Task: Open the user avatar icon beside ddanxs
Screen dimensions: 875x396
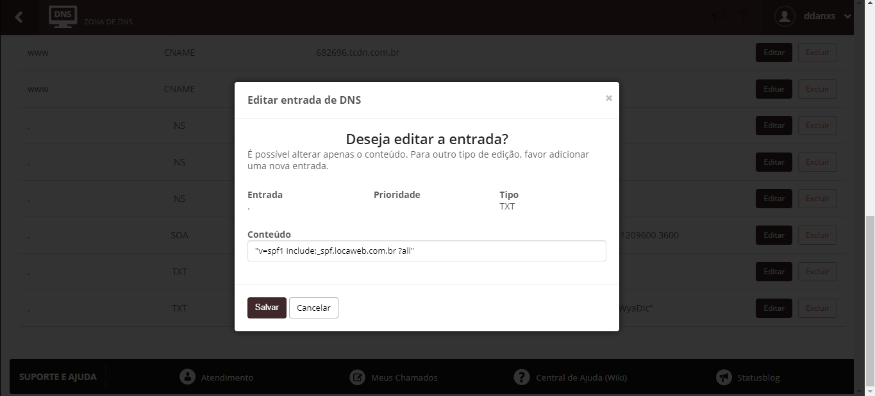Action: coord(785,17)
